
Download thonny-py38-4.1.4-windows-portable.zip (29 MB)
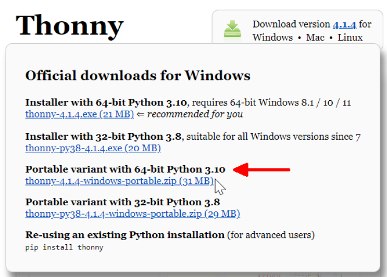(x=132, y=214)
